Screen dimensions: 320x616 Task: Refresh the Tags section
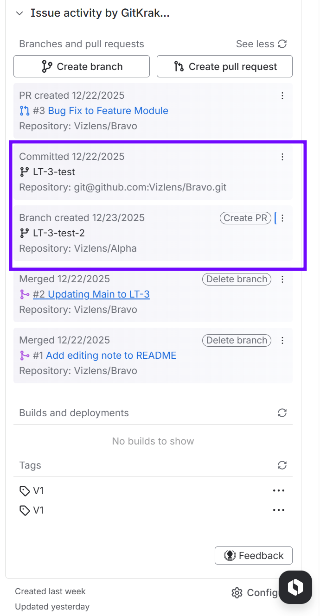coord(282,465)
